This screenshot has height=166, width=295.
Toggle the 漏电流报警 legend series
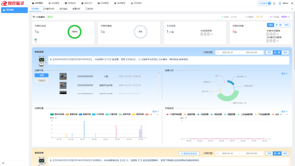point(58,114)
